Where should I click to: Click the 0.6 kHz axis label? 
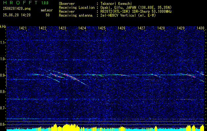3,124
